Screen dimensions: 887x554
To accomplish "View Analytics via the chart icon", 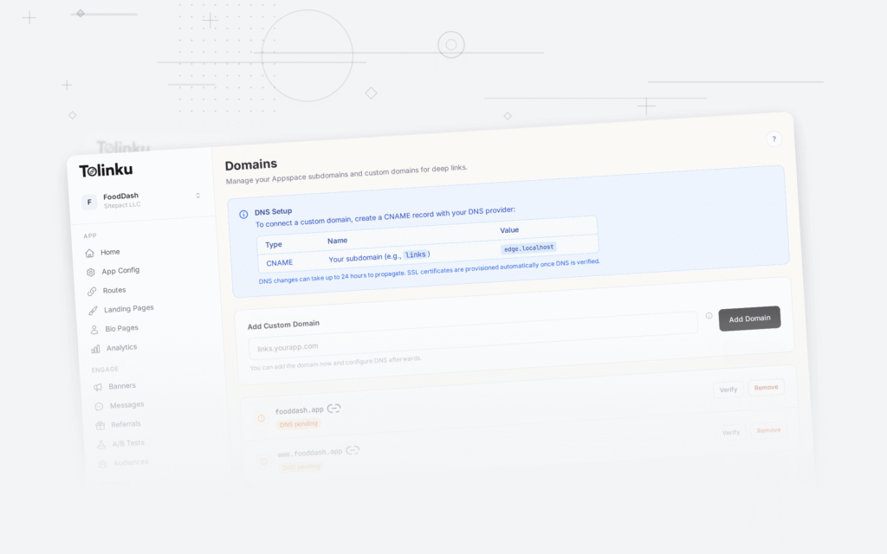I will coord(95,347).
